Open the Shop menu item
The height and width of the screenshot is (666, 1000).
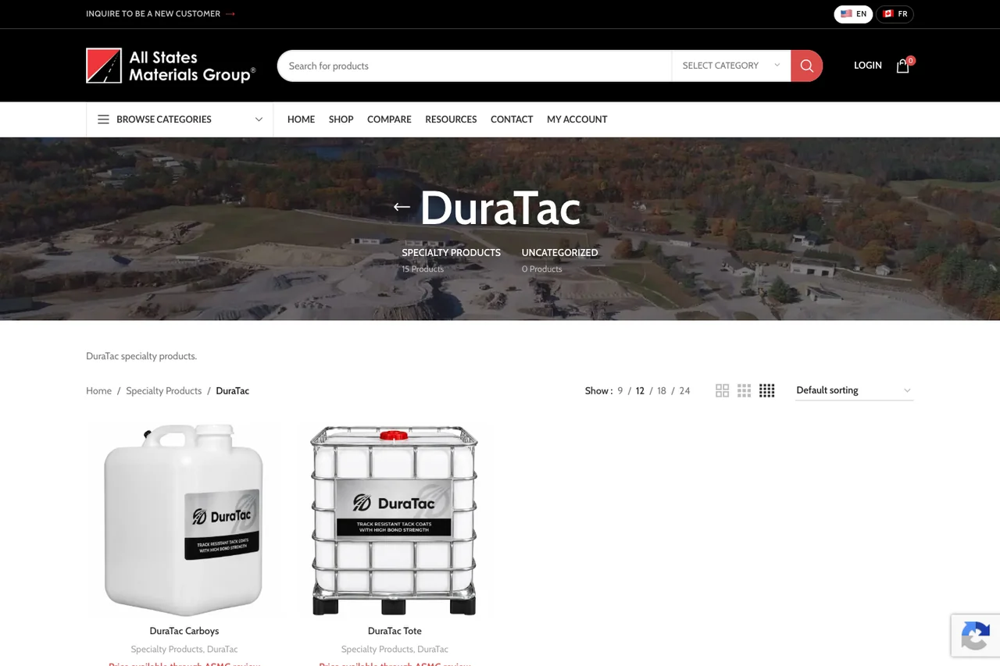tap(341, 119)
